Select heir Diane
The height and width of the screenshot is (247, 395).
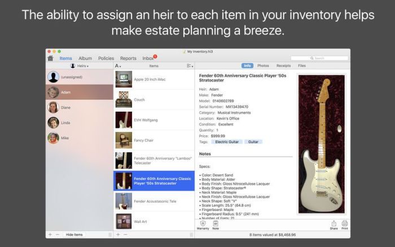click(80, 108)
